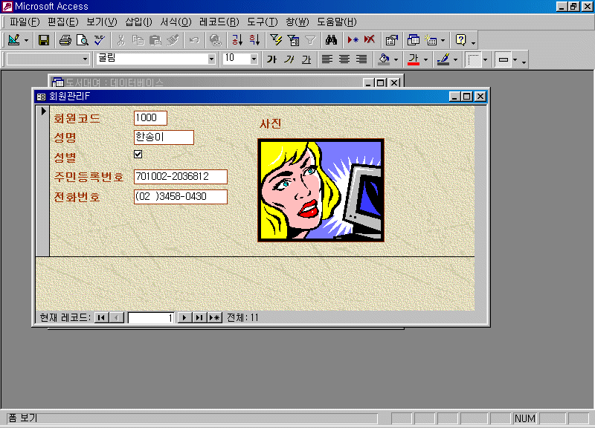Open the 파일(F) menu
The height and width of the screenshot is (428, 595).
[x=25, y=22]
